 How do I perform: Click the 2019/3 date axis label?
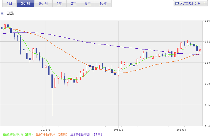tap(181, 130)
